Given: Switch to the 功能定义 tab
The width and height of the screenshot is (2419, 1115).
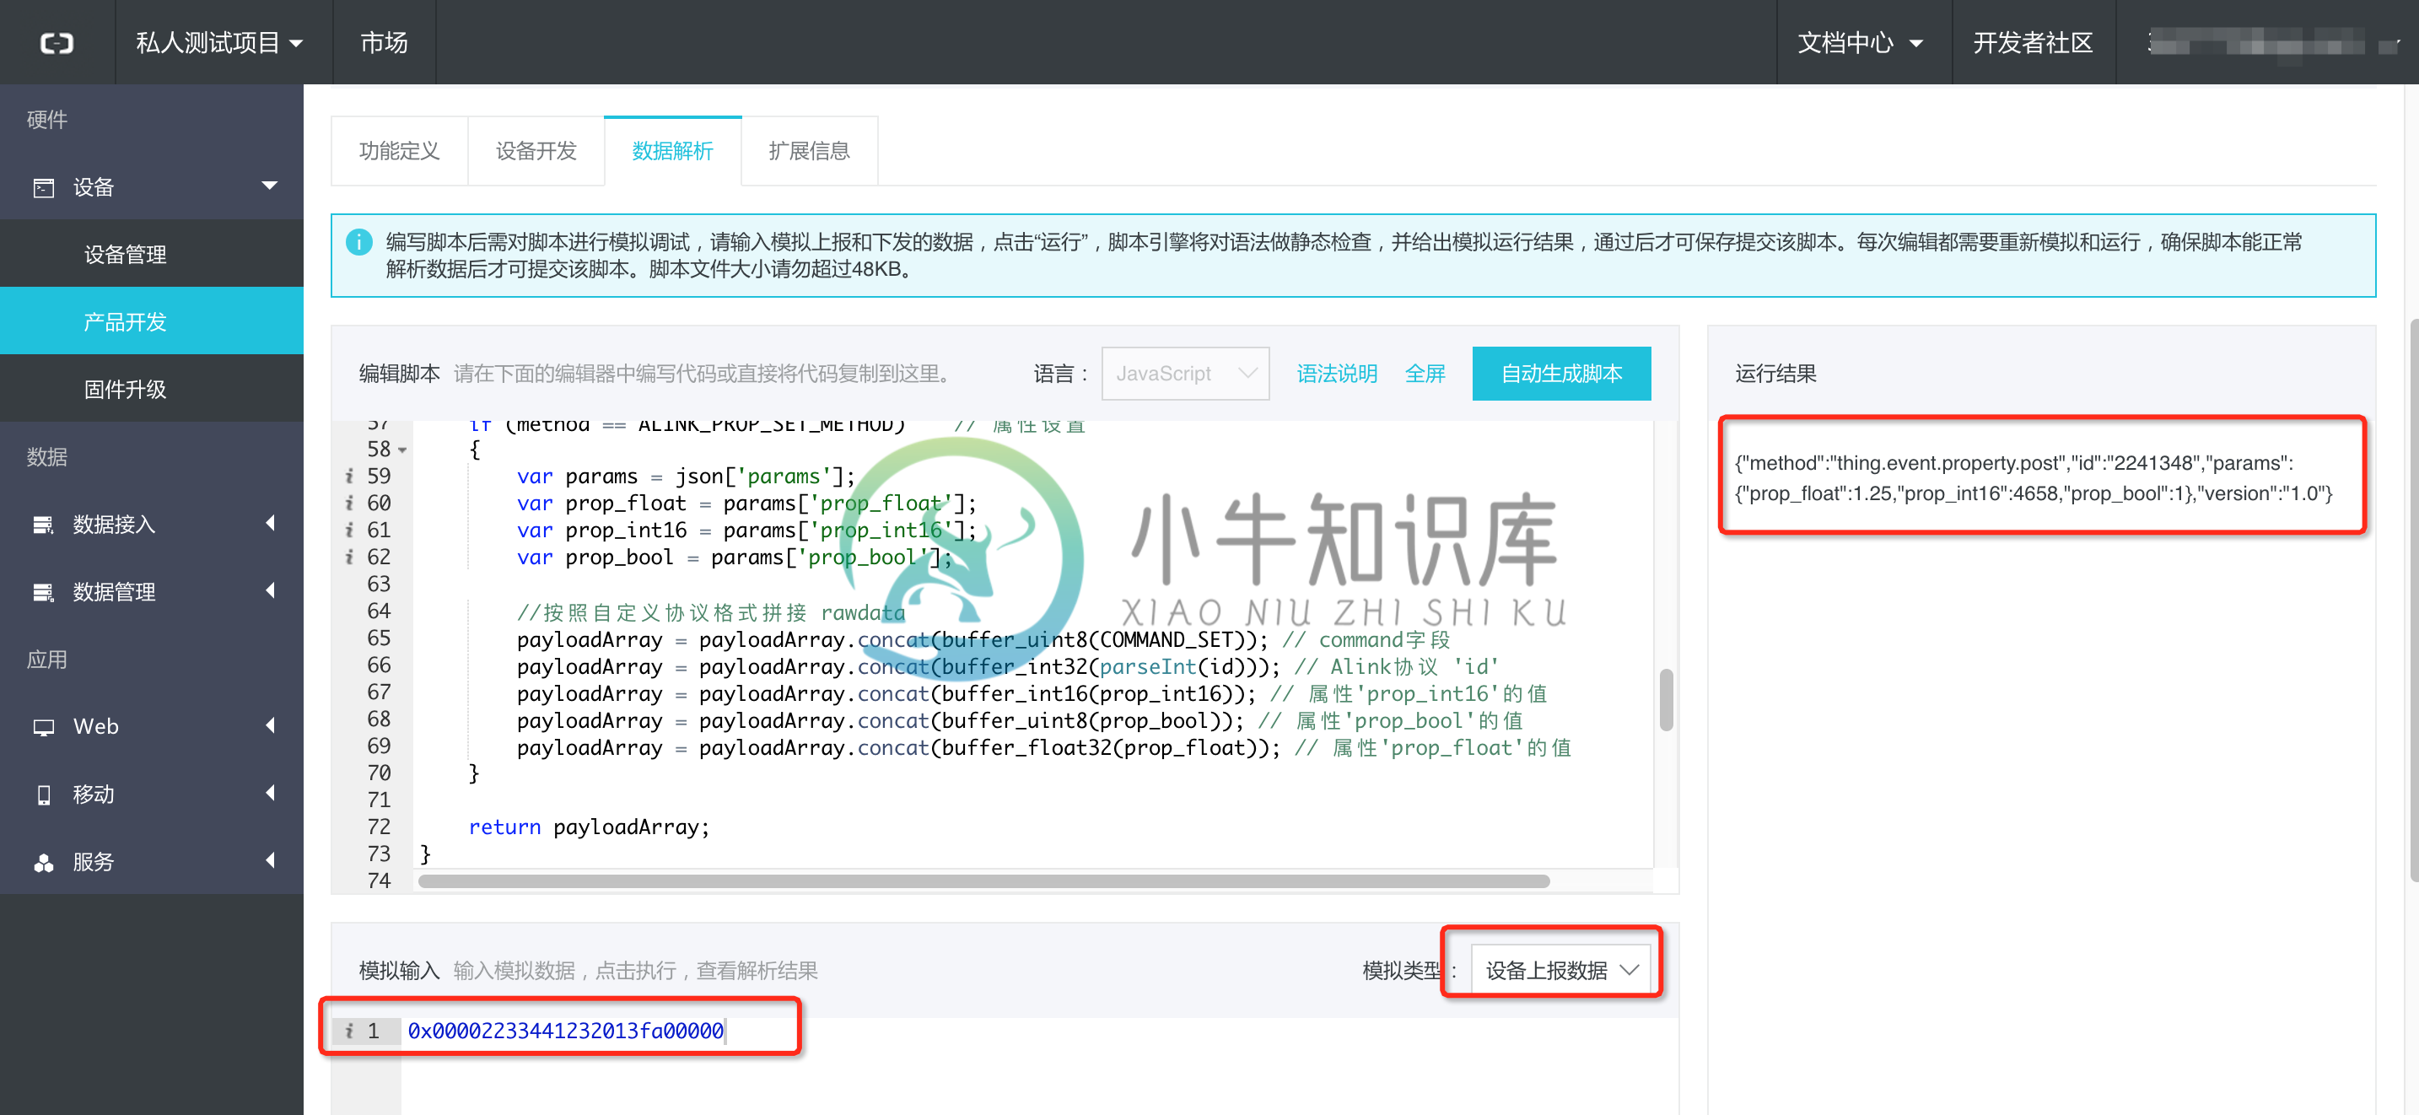Looking at the screenshot, I should 399,150.
